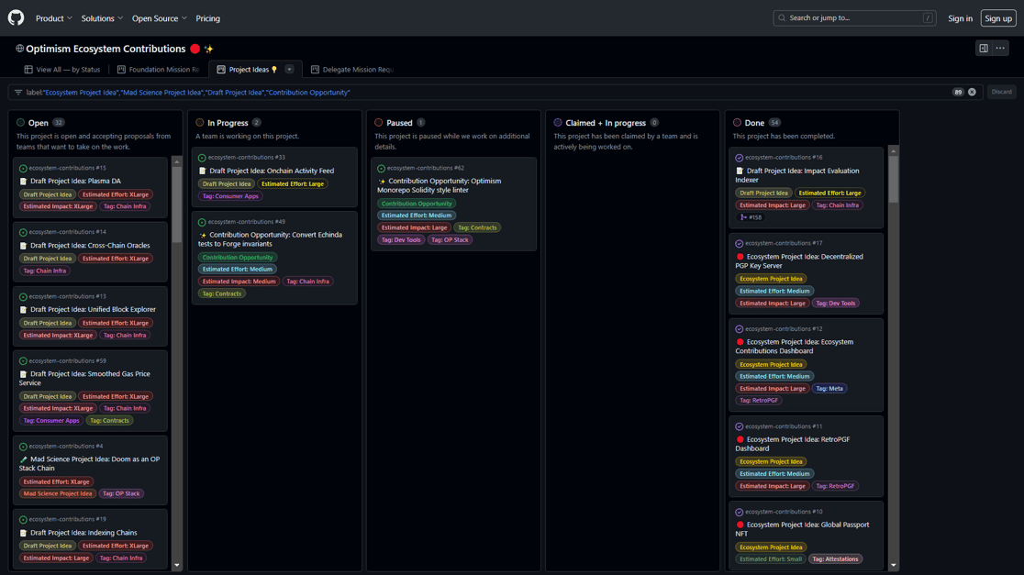Click magnifier icon in search box
The image size is (1024, 575).
[x=782, y=18]
